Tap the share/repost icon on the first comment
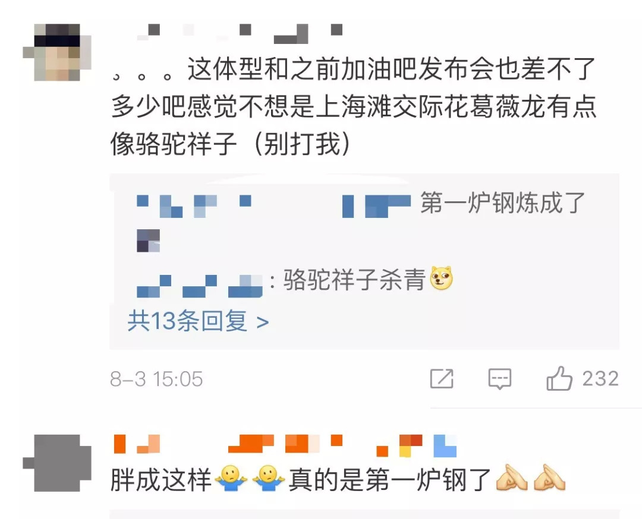642x519 pixels. point(442,378)
